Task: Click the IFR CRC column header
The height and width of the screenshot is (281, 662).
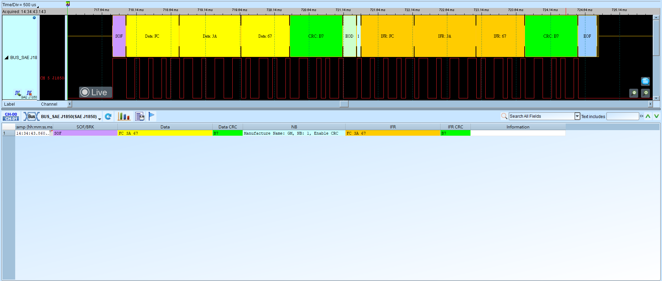Action: point(456,127)
